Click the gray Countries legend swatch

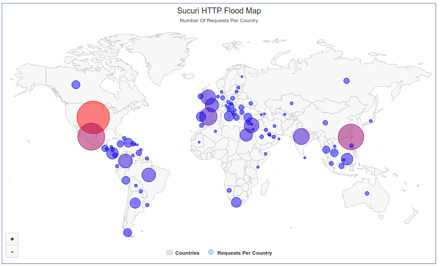tap(170, 253)
